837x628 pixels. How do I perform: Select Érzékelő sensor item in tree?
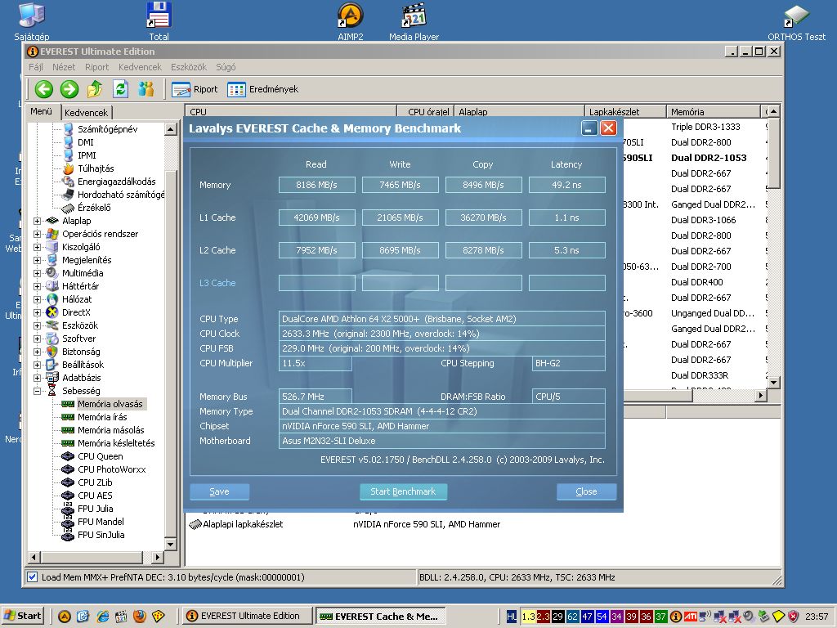click(87, 208)
